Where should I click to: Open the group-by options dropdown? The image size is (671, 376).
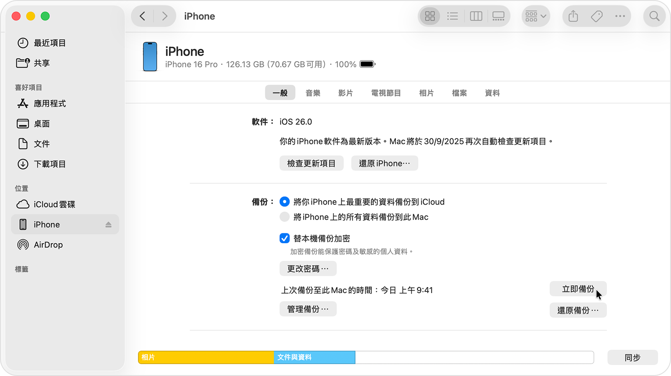coord(536,16)
